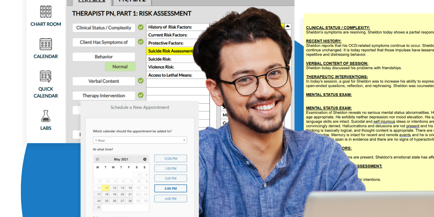Click the Clinical Status / Complexity button

(x=104, y=28)
